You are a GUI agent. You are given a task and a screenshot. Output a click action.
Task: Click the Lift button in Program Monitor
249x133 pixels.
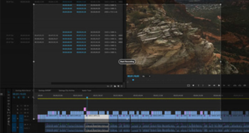235,85
